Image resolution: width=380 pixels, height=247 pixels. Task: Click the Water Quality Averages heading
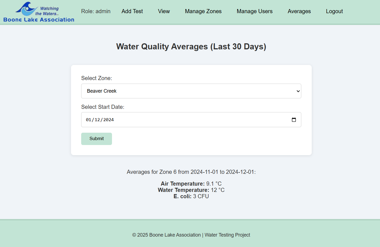coord(191,46)
